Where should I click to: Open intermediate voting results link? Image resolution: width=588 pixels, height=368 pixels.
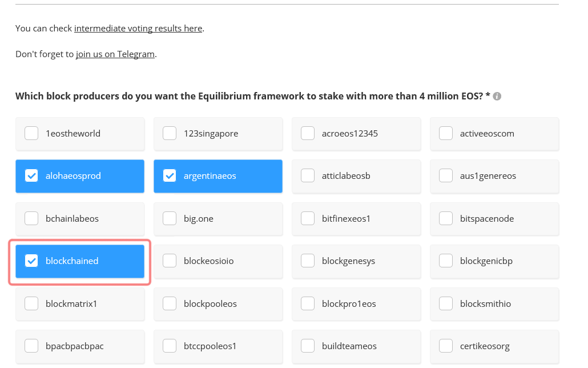(138, 28)
